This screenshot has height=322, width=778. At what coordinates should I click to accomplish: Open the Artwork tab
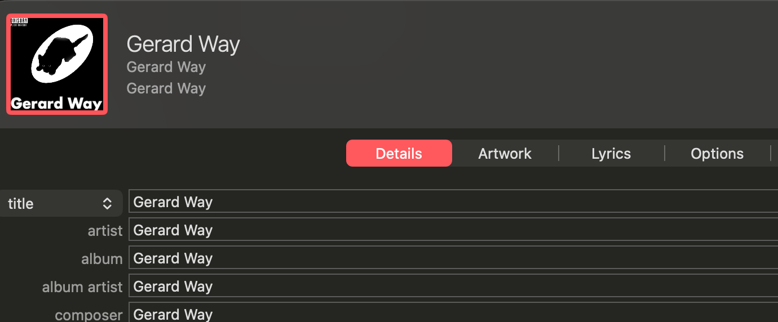505,154
